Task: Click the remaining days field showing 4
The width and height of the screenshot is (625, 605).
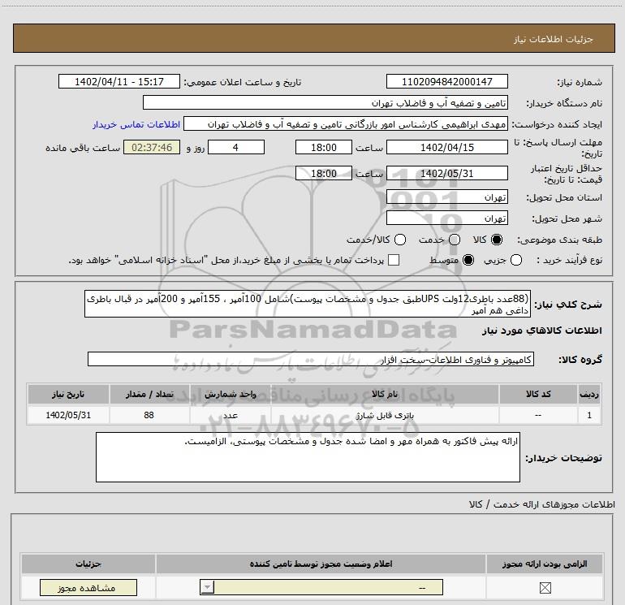Action: (x=236, y=147)
